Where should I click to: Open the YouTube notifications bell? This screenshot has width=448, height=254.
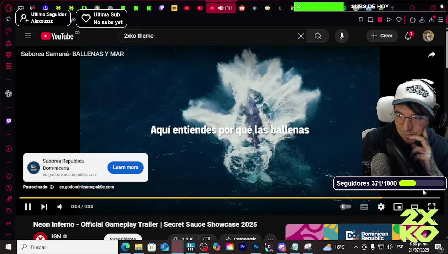[408, 36]
